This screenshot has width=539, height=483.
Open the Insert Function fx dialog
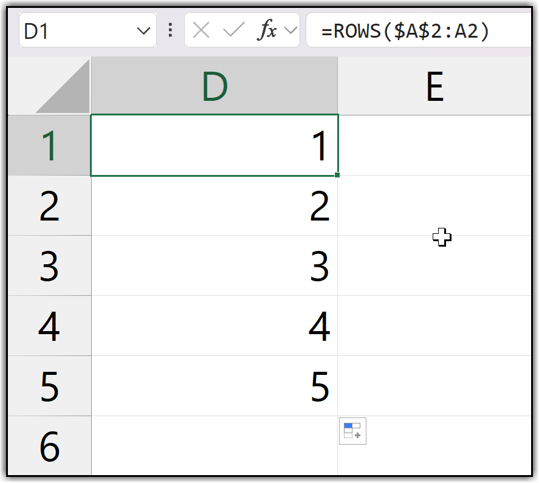pyautogui.click(x=266, y=30)
